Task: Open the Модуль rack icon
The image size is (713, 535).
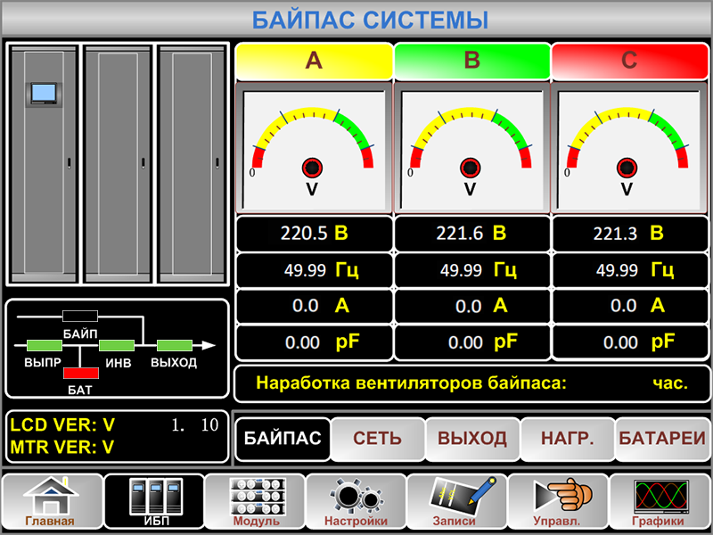Action: click(x=255, y=502)
